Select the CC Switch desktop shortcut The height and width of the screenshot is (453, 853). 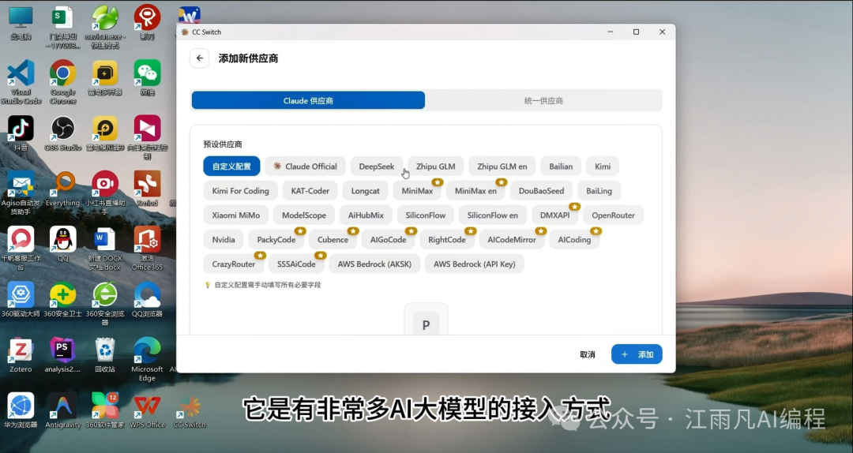[x=190, y=410]
